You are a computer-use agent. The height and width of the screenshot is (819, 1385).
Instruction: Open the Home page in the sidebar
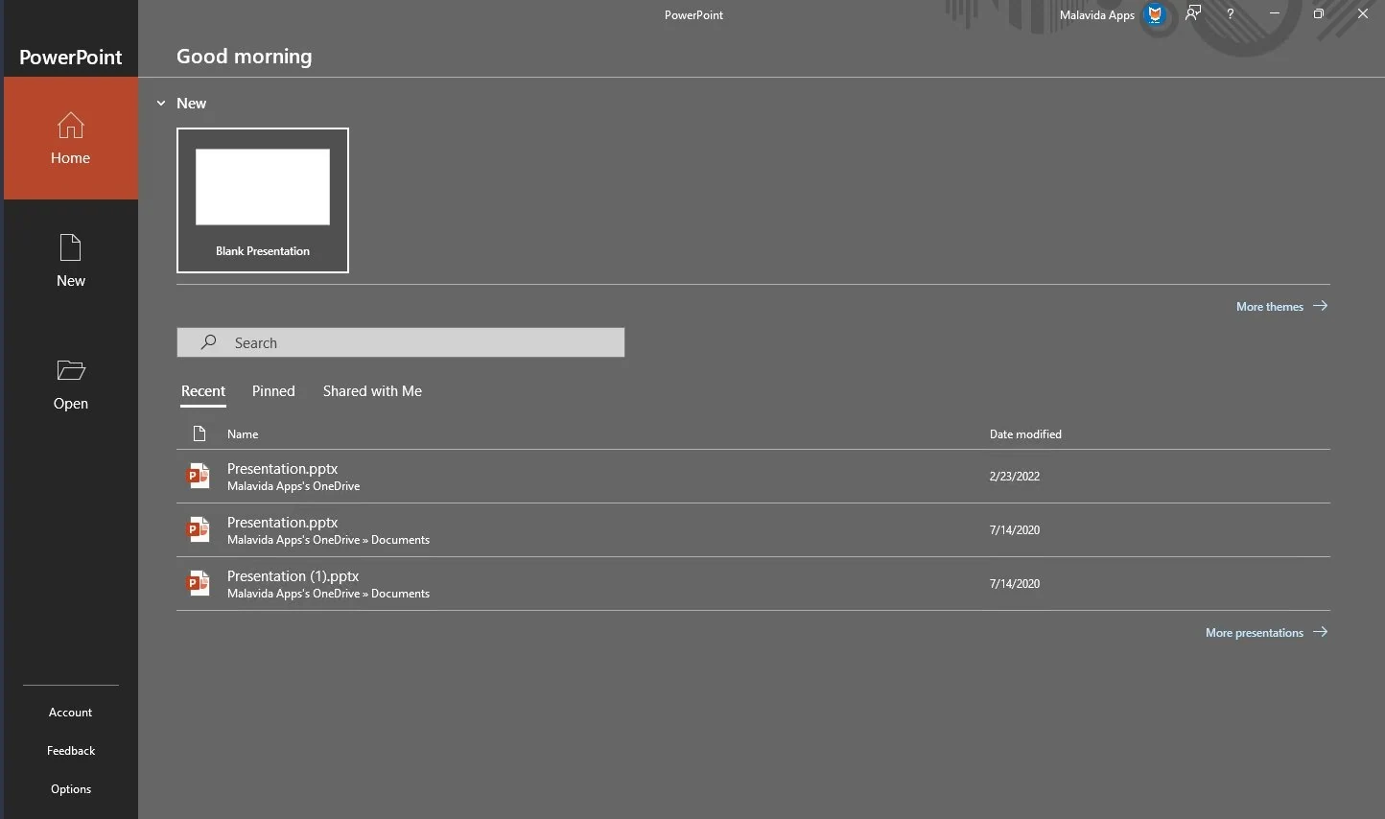coord(71,138)
